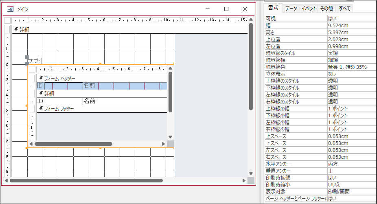Open the 水平アンカー value 両方
The height and width of the screenshot is (204, 377).
[x=352, y=164]
